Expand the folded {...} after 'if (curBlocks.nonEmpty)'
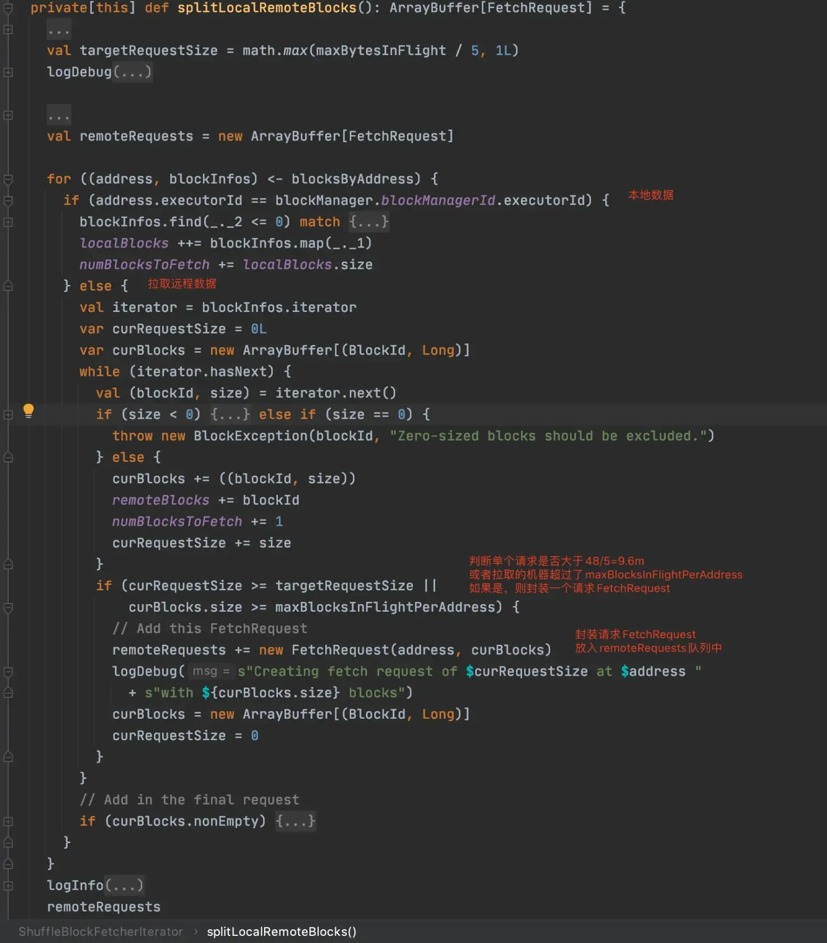 pyautogui.click(x=296, y=821)
